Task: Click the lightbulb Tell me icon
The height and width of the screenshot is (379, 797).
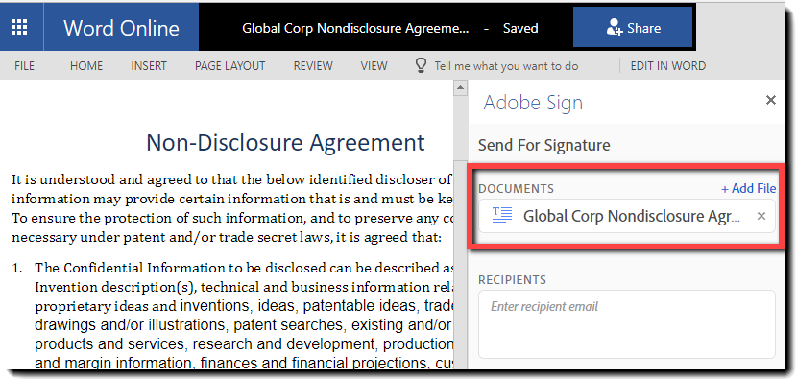Action: tap(421, 65)
